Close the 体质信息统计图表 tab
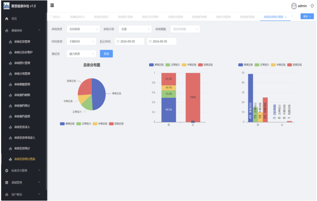Viewport: 317px width, 201px height. pos(286,17)
